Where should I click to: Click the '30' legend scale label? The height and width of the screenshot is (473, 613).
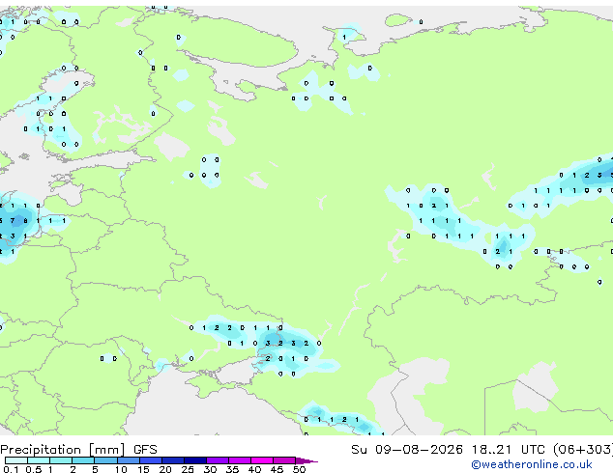click(x=210, y=469)
